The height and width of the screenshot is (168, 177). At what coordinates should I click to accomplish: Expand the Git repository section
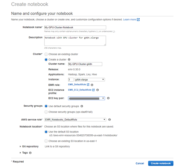(x=29, y=147)
